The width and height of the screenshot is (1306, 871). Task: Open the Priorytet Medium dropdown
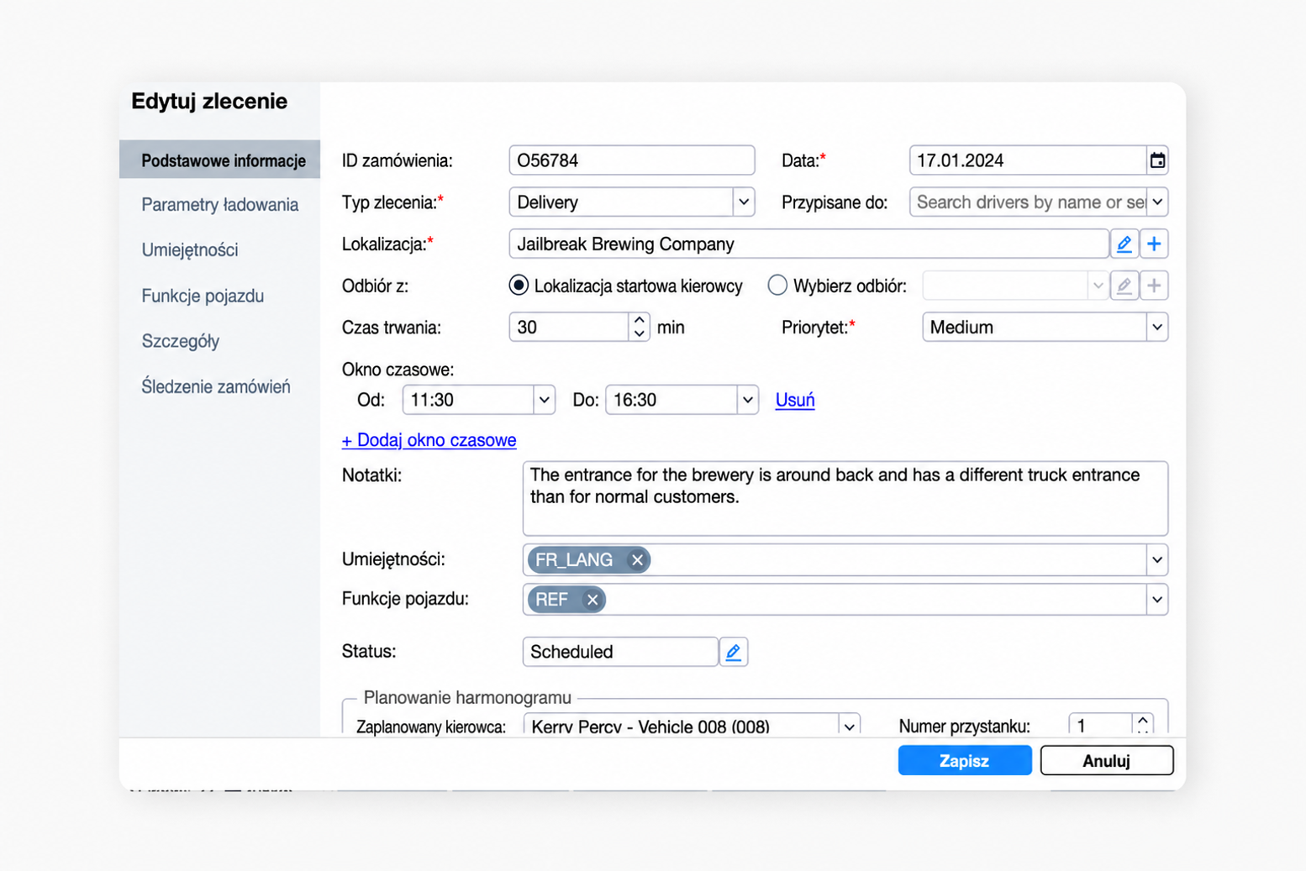(1157, 328)
